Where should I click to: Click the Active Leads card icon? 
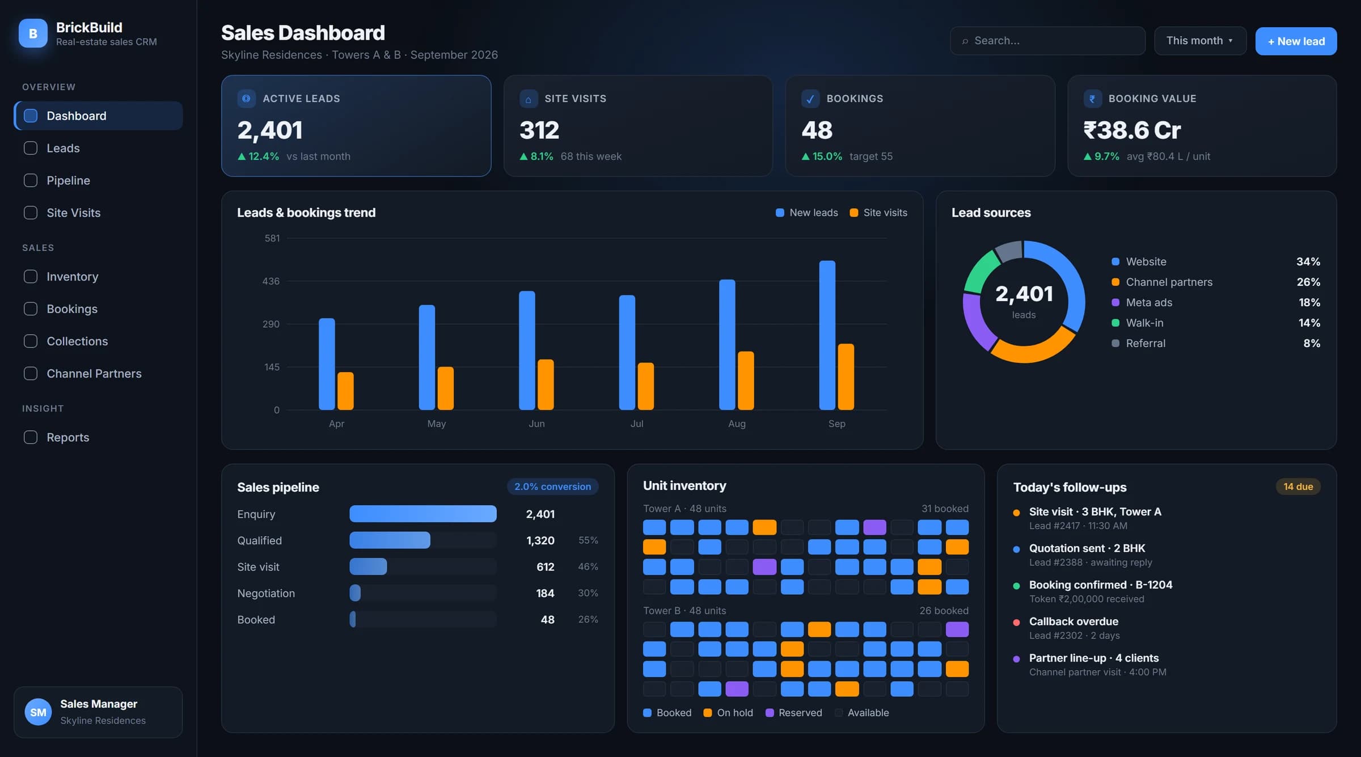[246, 99]
